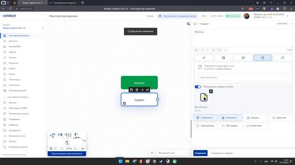The height and width of the screenshot is (165, 295).
Task: Click the link icon in block toolbar
Action: pos(147,90)
